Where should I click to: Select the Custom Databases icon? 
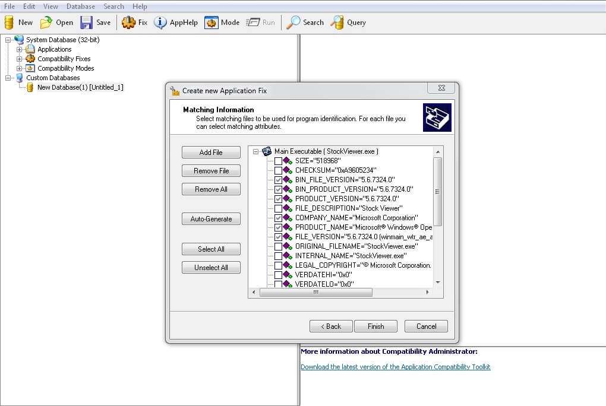20,78
